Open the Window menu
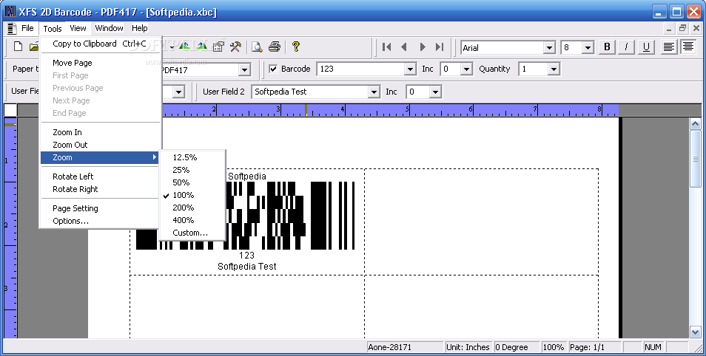Image resolution: width=706 pixels, height=356 pixels. 109,28
